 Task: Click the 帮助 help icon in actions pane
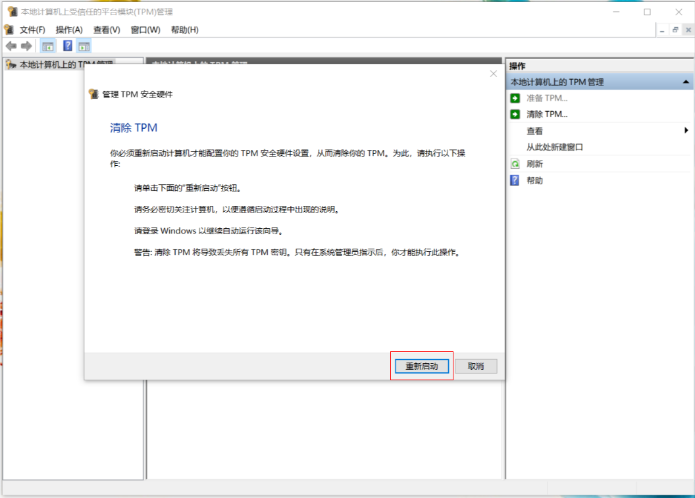pyautogui.click(x=515, y=180)
